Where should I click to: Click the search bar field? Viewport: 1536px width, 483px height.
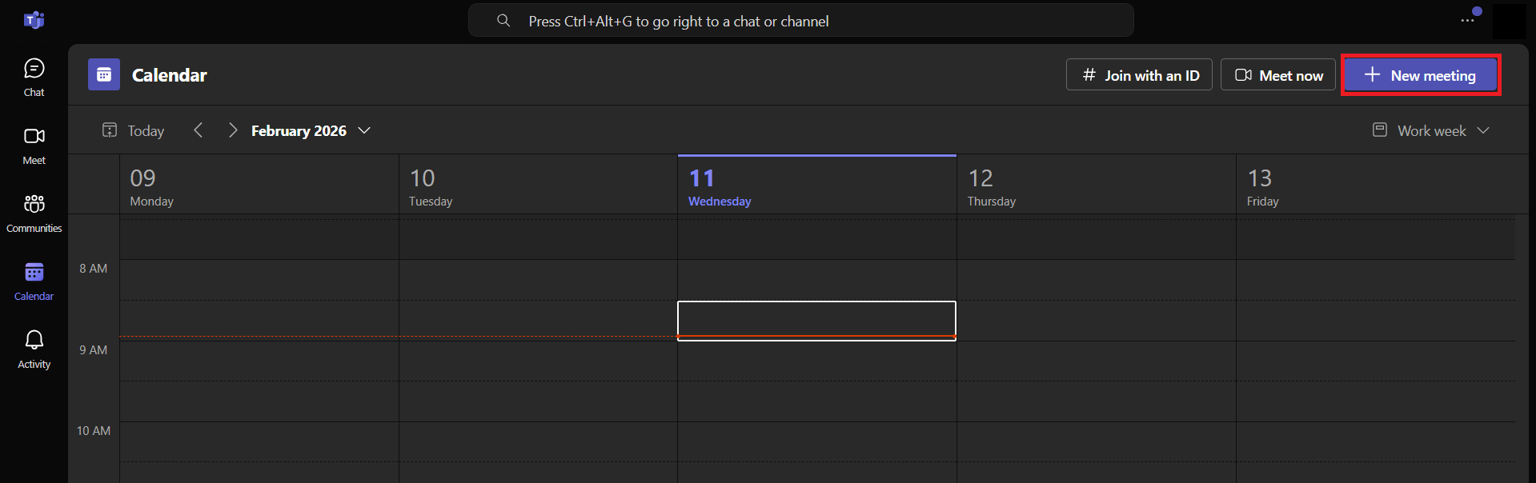pyautogui.click(x=800, y=21)
